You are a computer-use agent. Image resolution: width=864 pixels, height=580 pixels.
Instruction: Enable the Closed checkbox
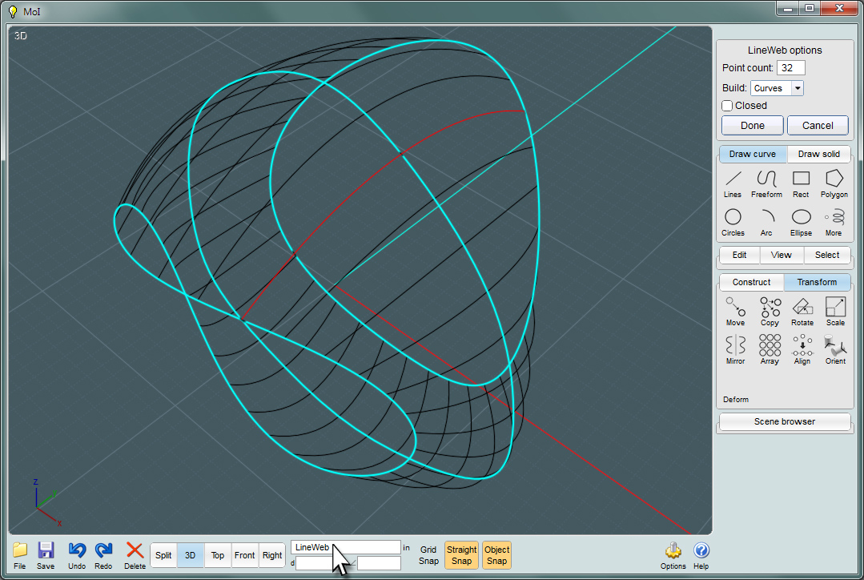727,105
